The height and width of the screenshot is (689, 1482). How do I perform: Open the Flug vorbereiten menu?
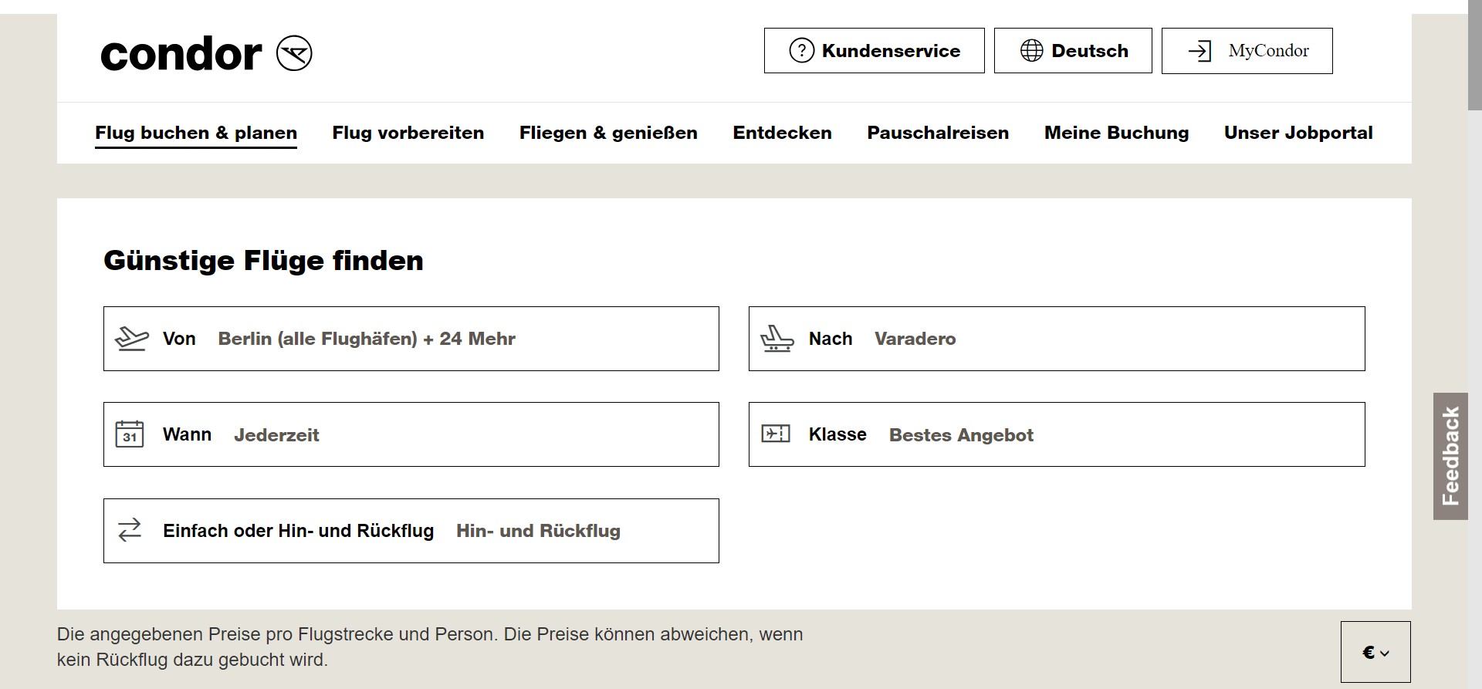click(408, 133)
